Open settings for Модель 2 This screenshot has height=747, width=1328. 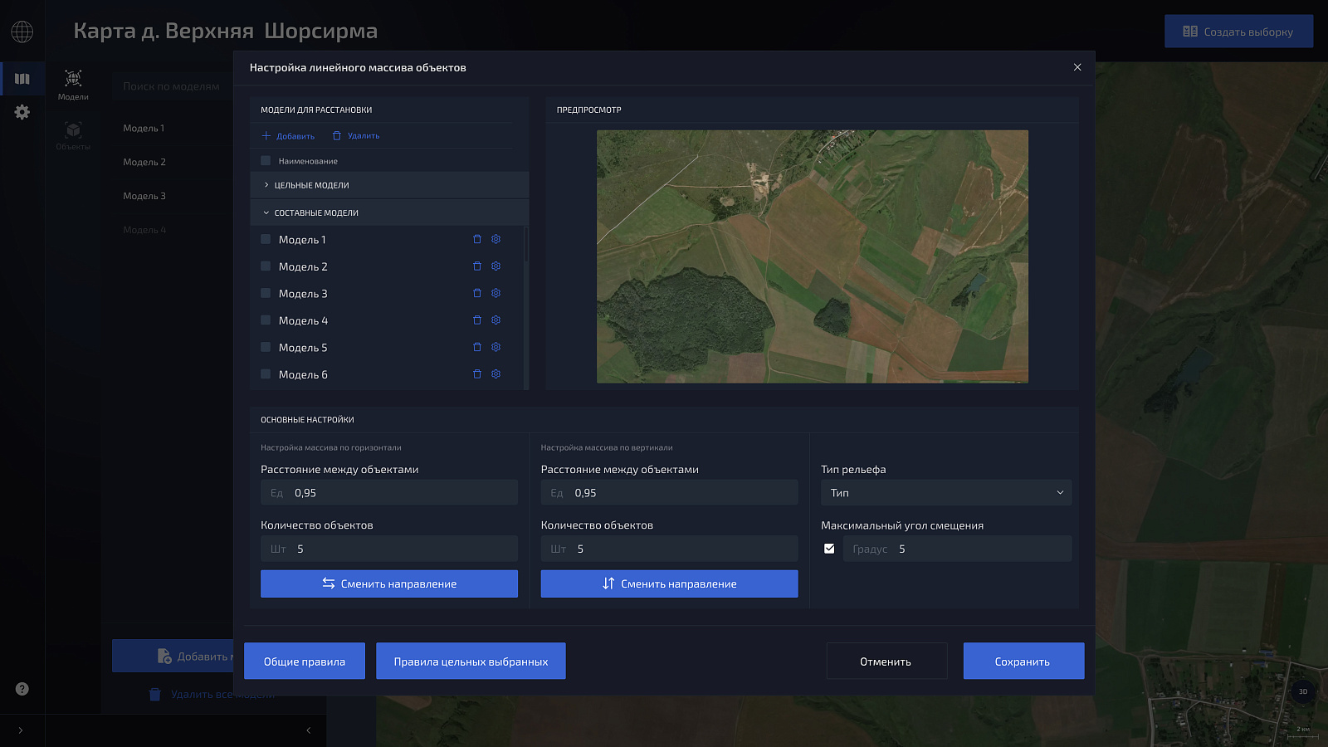coord(496,266)
